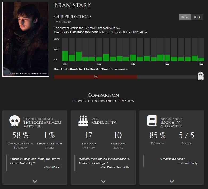Click 'Older on TV' text

[104, 122]
